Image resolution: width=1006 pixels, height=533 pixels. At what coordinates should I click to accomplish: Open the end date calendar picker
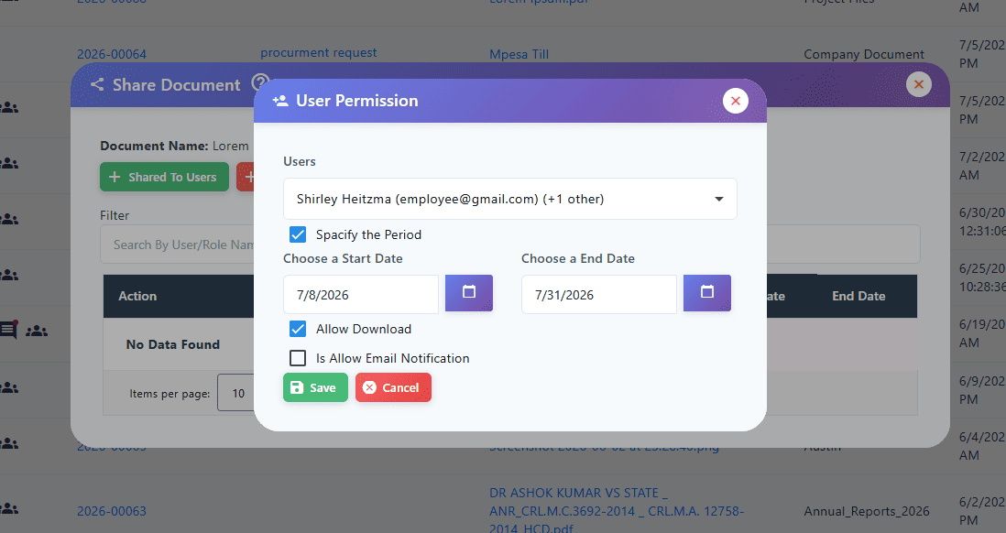707,293
